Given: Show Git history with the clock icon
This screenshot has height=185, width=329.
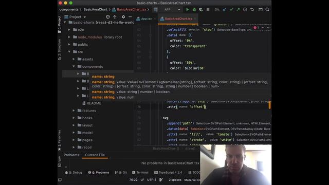Looking at the screenshot, I should click(x=245, y=9).
